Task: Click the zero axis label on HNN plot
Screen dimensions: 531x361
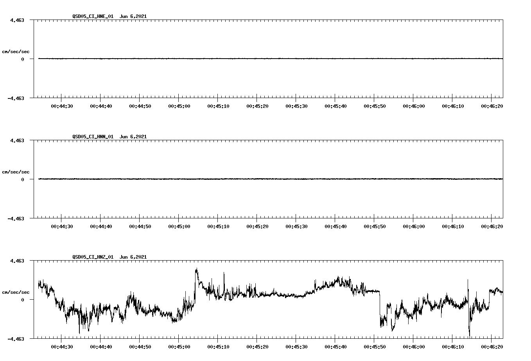Action: pyautogui.click(x=23, y=179)
